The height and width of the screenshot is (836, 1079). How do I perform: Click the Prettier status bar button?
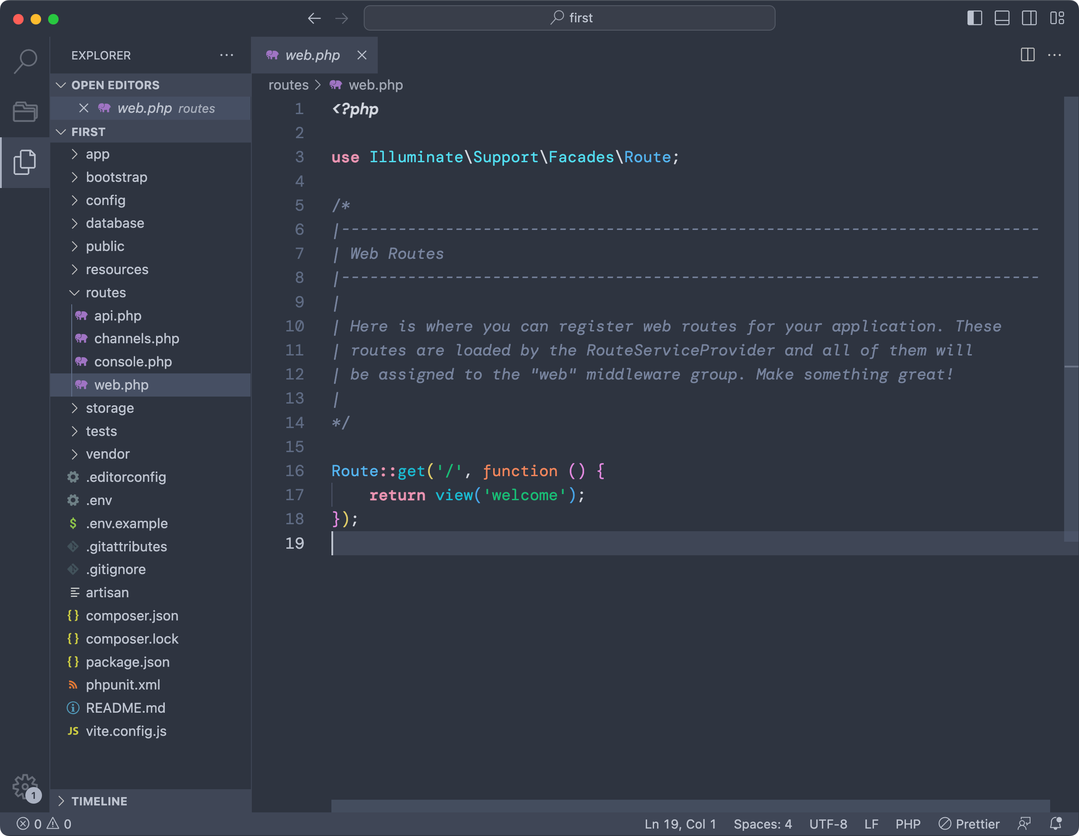[969, 824]
